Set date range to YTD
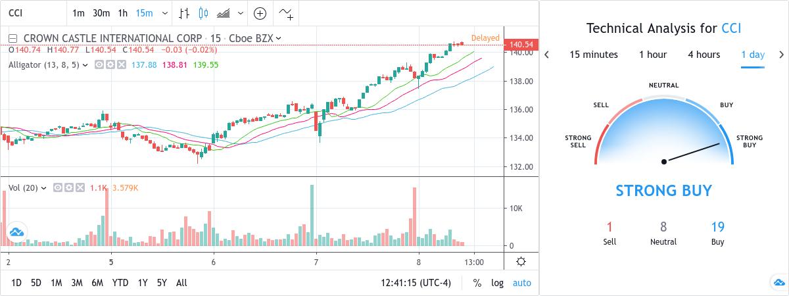The height and width of the screenshot is (296, 789). pyautogui.click(x=120, y=283)
